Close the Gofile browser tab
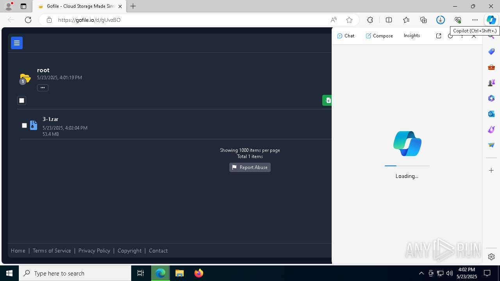Image resolution: width=500 pixels, height=281 pixels. pos(120,6)
